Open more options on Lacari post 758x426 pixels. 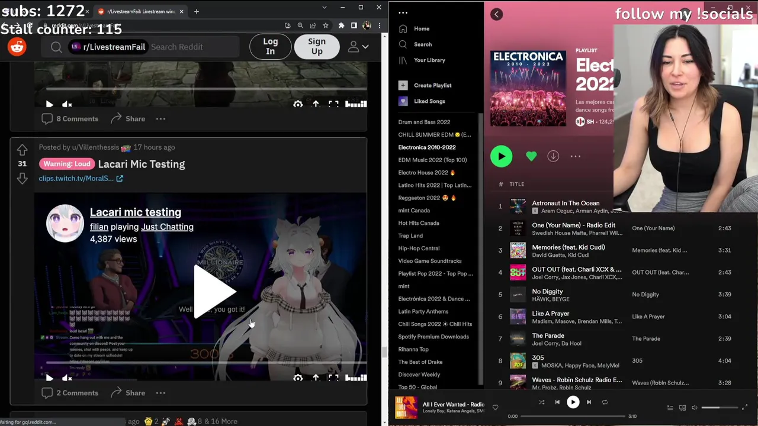(160, 393)
